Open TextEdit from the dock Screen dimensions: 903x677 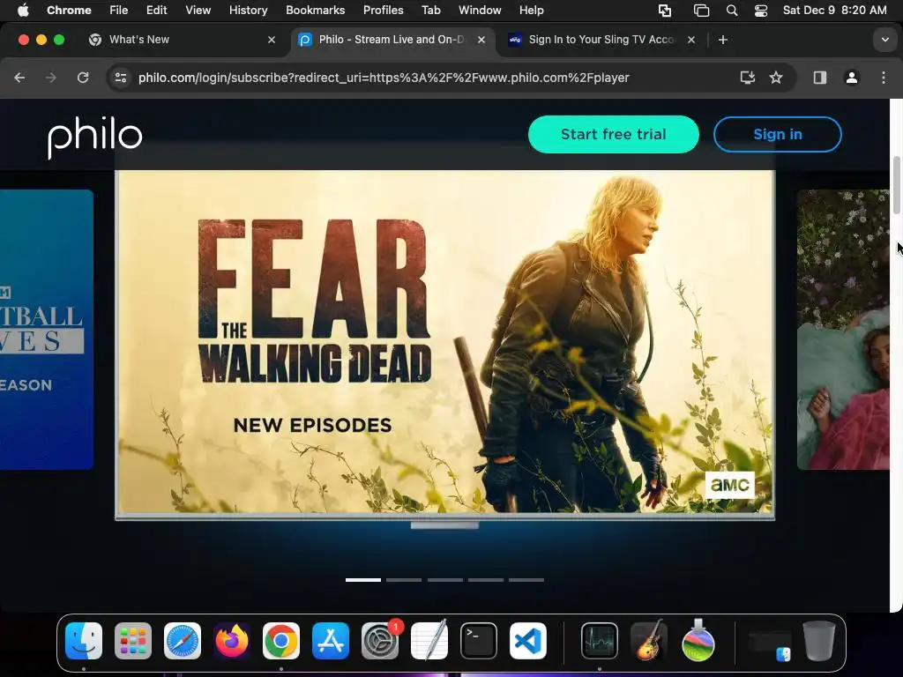tap(429, 641)
